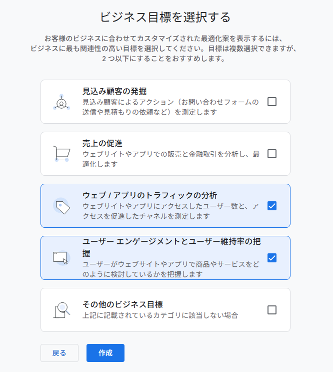Click the ユーザー エンゲージメントとユーザー維持率の把握 heading

[x=171, y=247]
